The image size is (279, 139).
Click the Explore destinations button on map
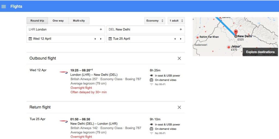(x=260, y=52)
